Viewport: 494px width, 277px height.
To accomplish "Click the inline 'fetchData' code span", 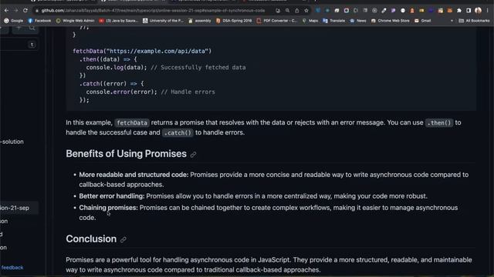I will [132, 123].
